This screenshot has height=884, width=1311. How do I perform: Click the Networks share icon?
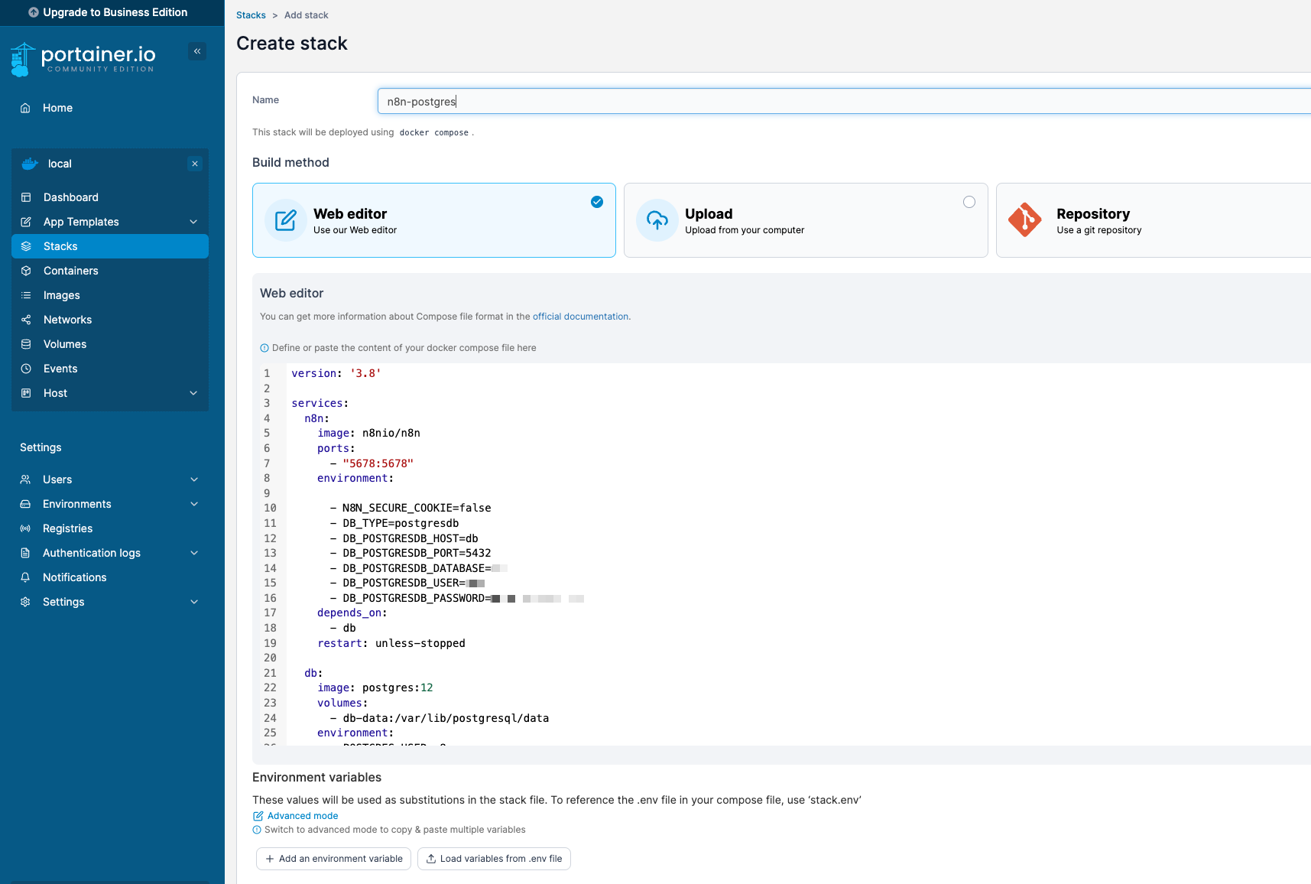pos(26,320)
